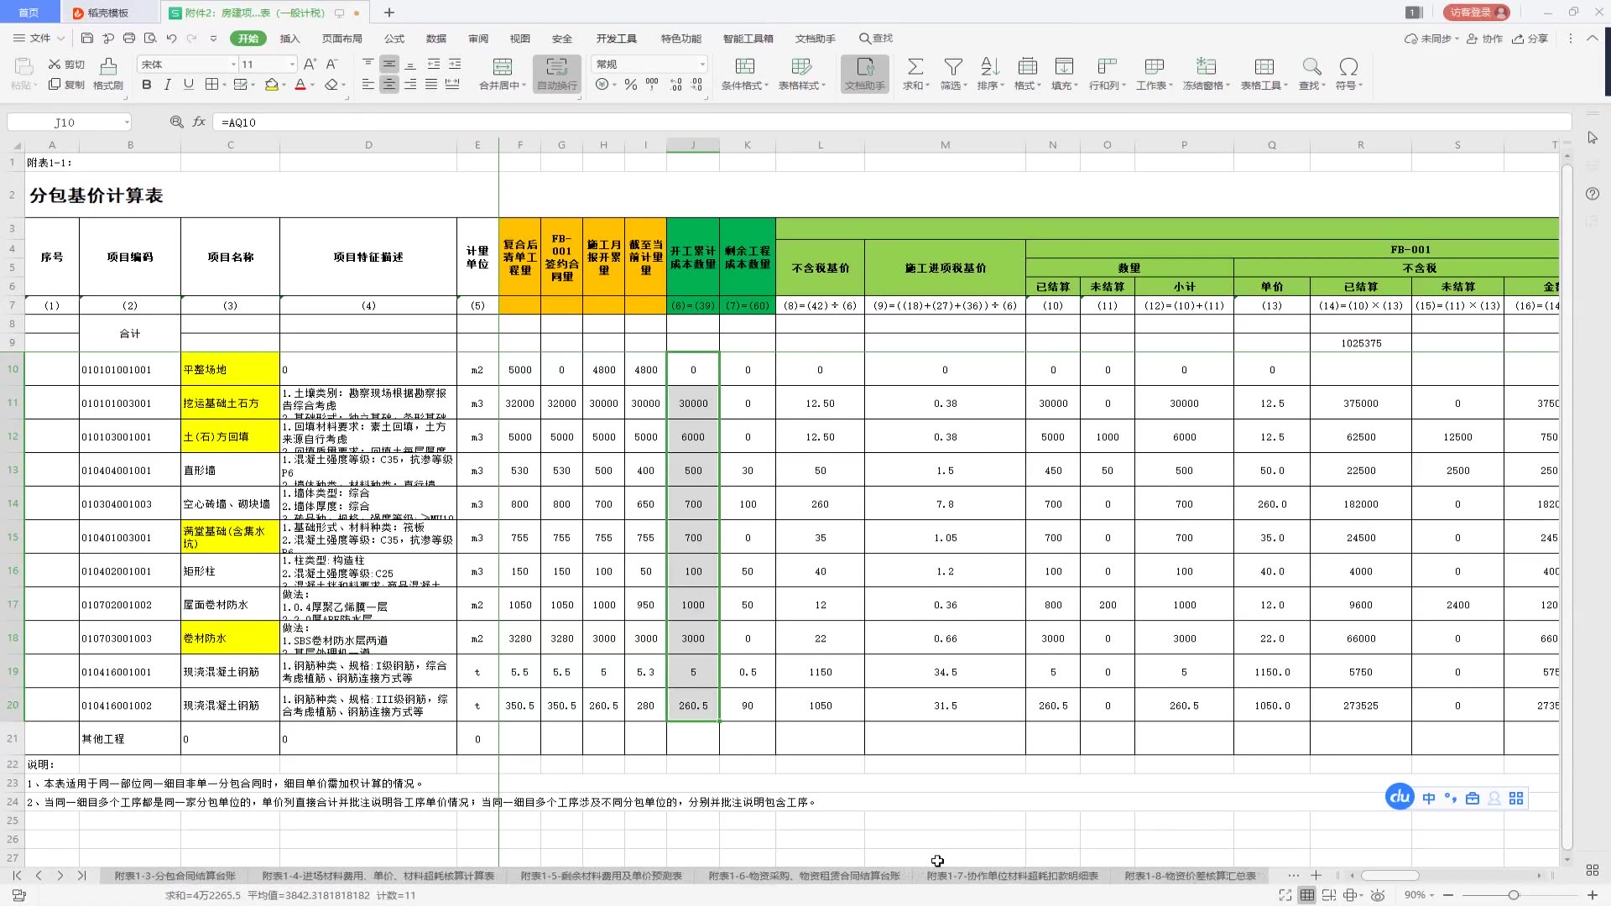Viewport: 1611px width, 906px height.
Task: Select the Format Painter (格式刷)
Action: (x=108, y=74)
